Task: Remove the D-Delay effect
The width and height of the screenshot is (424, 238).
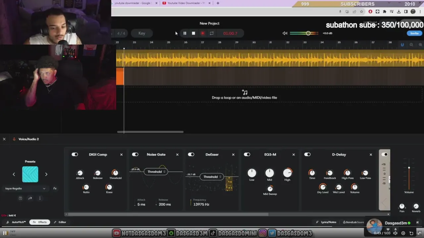Action: 371,154
